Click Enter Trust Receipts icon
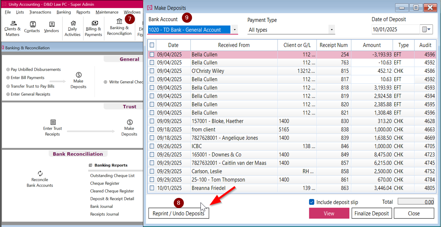441x227 pixels. tap(53, 127)
